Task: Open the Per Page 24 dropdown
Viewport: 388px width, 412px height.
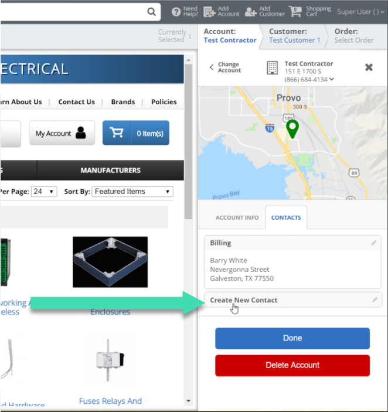Action: pos(44,192)
